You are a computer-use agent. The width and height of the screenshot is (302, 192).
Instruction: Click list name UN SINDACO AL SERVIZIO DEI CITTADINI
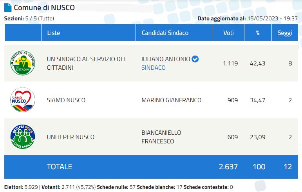tap(86, 63)
